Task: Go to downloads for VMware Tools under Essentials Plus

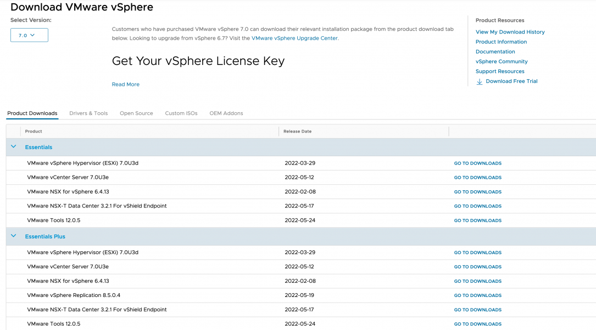Action: pos(478,324)
